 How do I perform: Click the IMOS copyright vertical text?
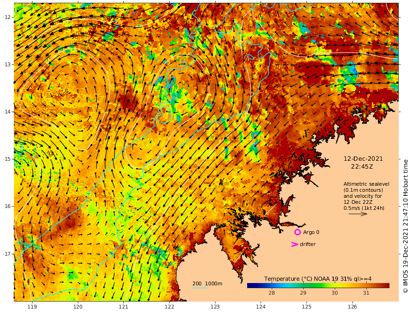tap(405, 226)
